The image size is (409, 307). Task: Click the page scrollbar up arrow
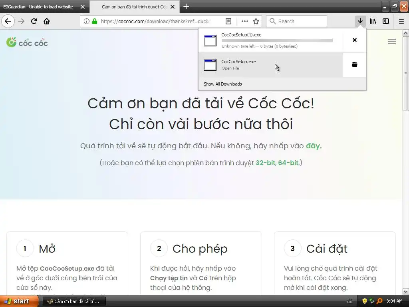pos(405,33)
